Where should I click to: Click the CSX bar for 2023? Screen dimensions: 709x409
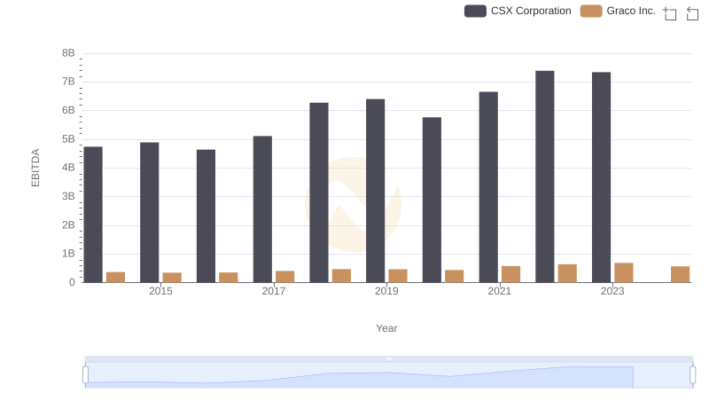tap(602, 177)
